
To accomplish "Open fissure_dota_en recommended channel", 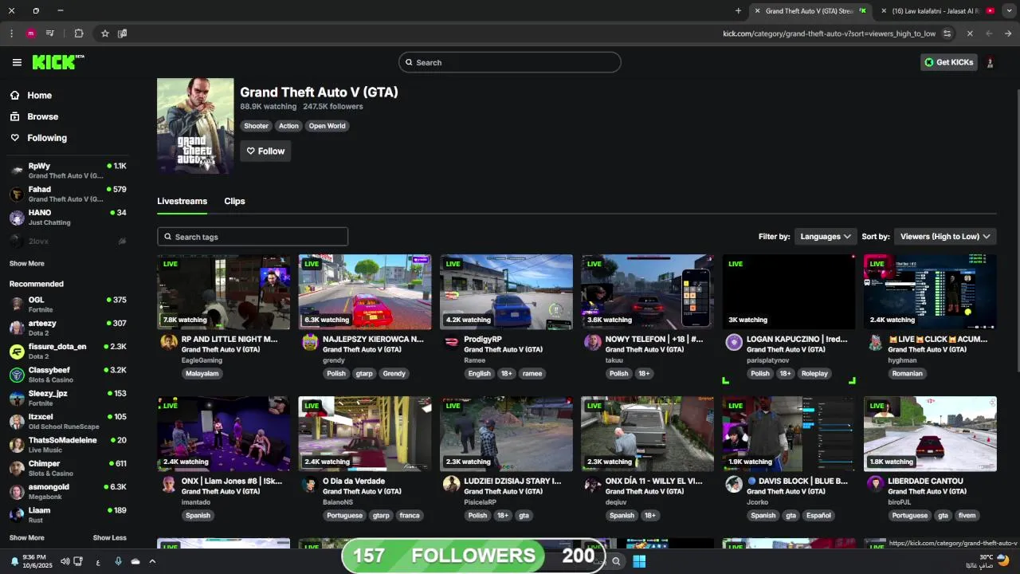I will (x=68, y=351).
